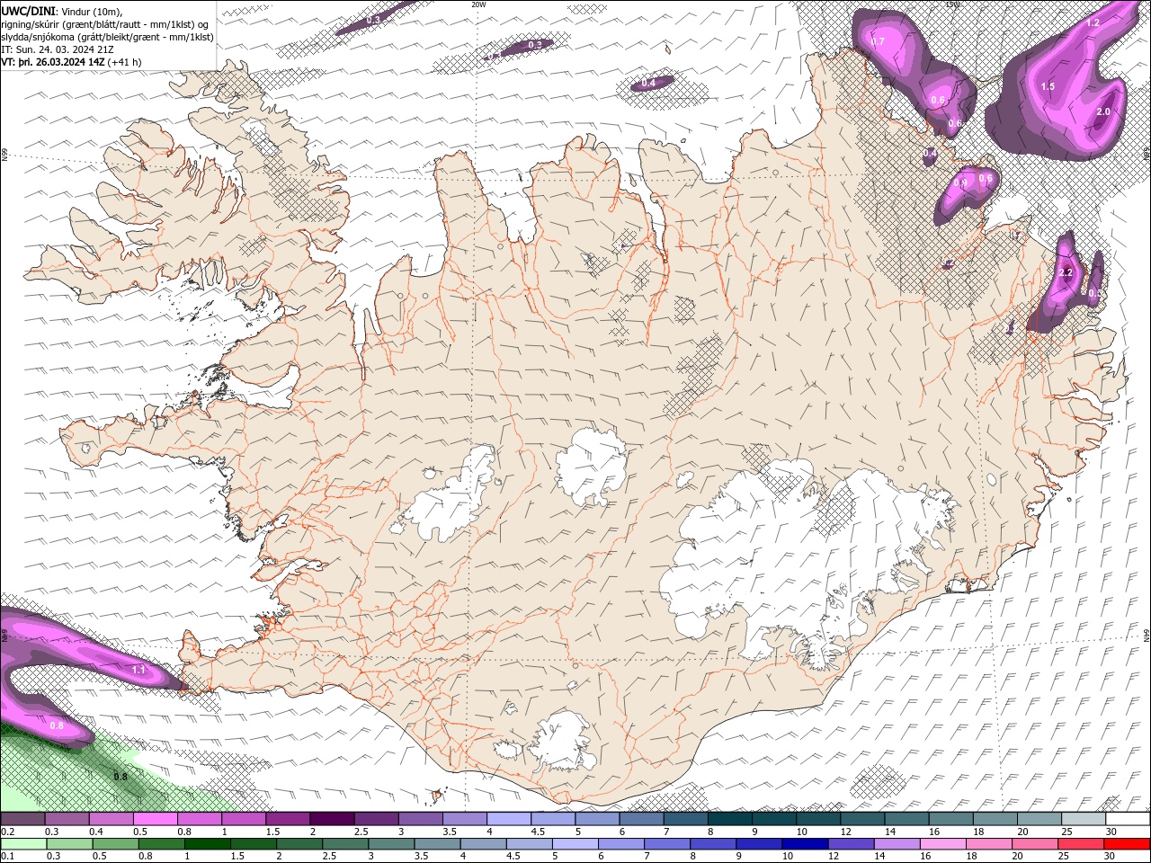The width and height of the screenshot is (1151, 863).
Task: Click the upper legend label 3.5
Action: (x=450, y=832)
